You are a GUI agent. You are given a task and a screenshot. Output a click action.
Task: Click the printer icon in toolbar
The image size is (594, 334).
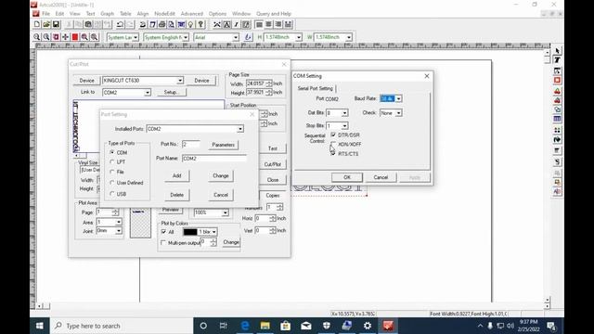[x=161, y=25]
